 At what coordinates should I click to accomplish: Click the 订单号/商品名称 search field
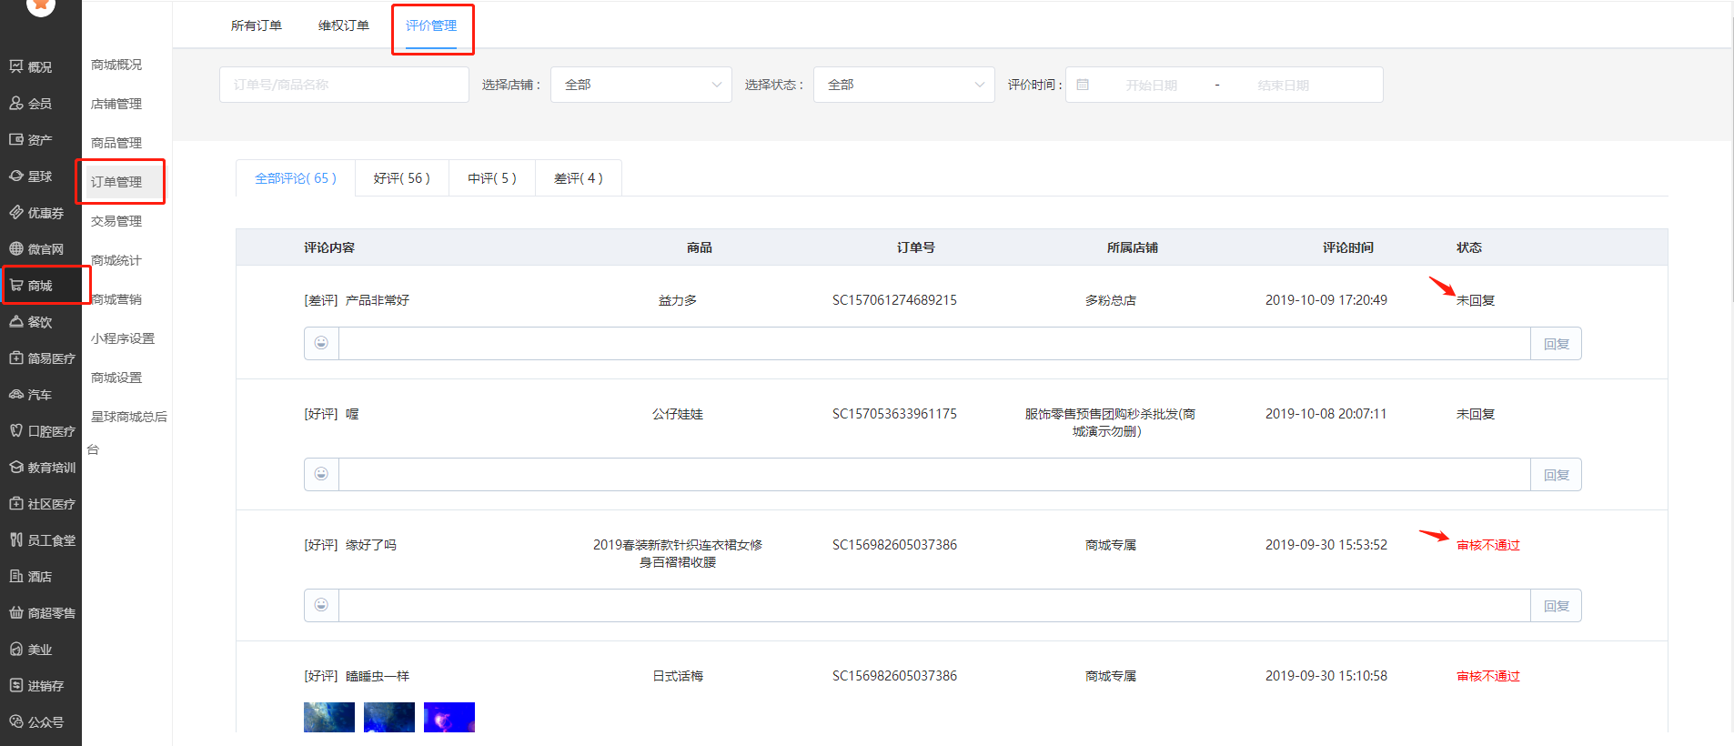(344, 85)
